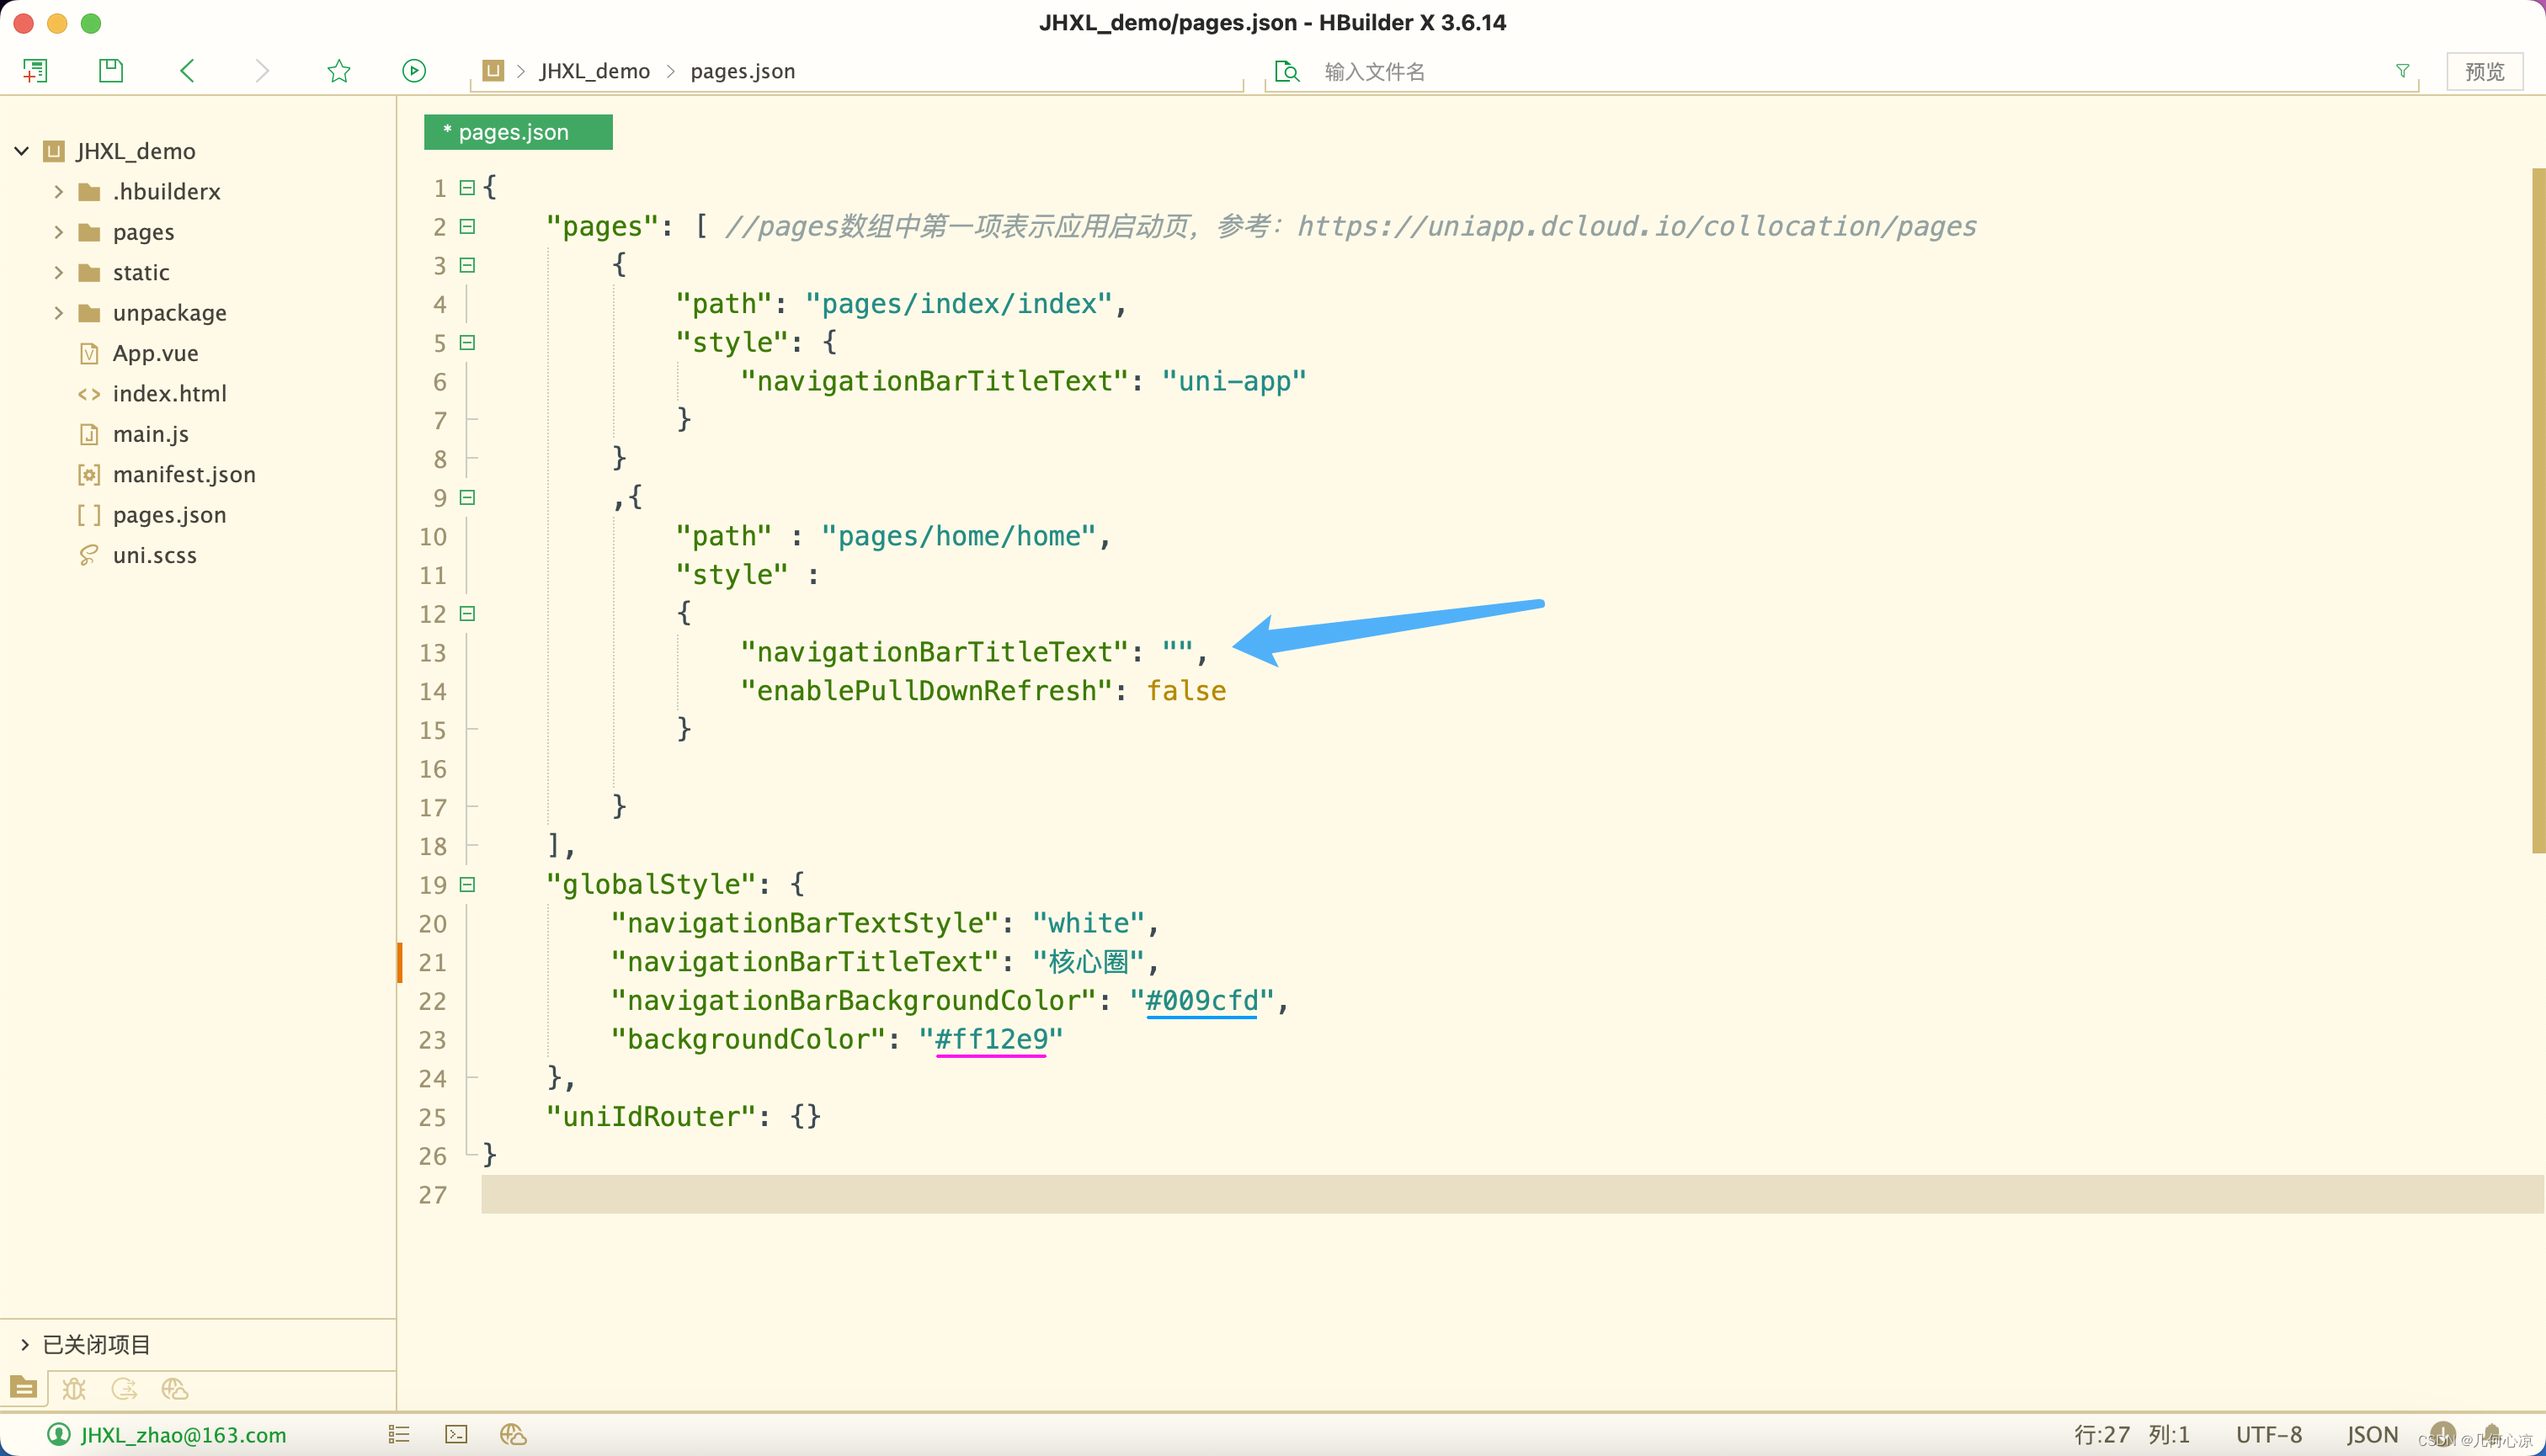The height and width of the screenshot is (1456, 2546).
Task: Click the sync arrows icon in sidebar bottom
Action: click(x=124, y=1388)
